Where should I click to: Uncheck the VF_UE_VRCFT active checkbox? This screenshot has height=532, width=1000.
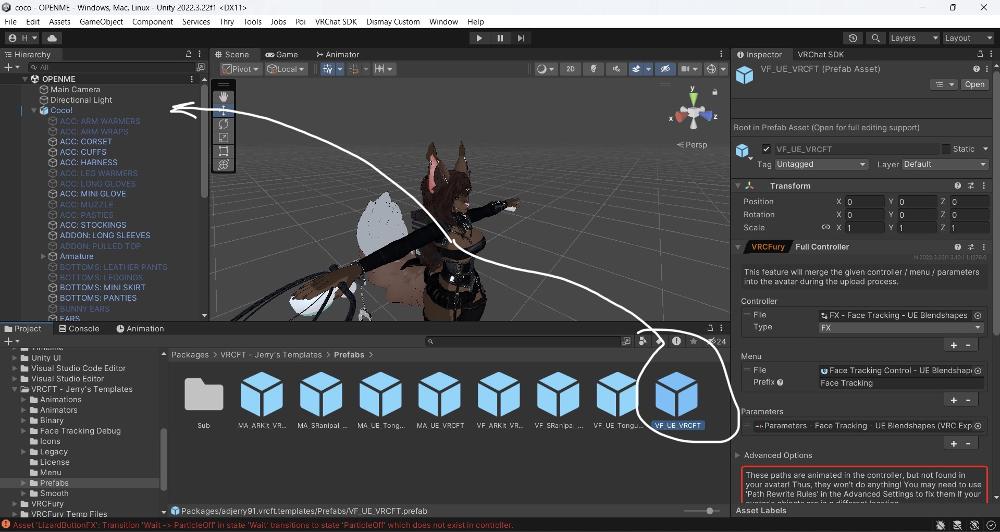coord(766,149)
